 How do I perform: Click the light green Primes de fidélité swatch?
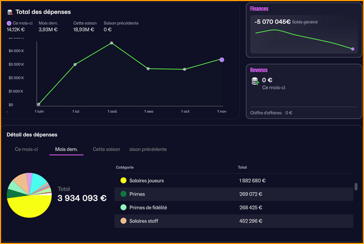click(x=123, y=207)
